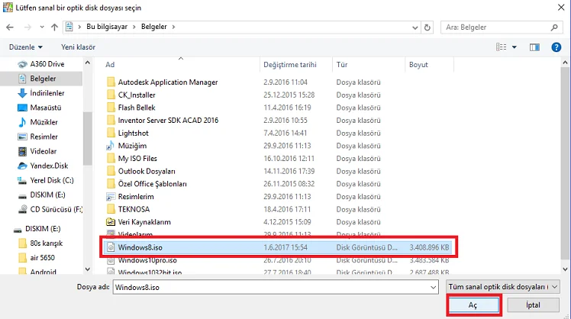Viewport: 571px width, 319px height.
Task: Select Yandex.Disk in navigation pane
Action: pos(48,166)
